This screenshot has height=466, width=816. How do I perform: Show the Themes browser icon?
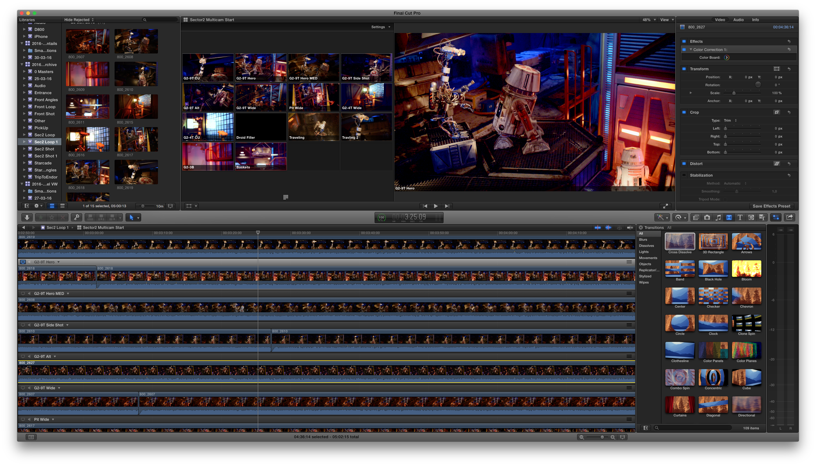[762, 218]
